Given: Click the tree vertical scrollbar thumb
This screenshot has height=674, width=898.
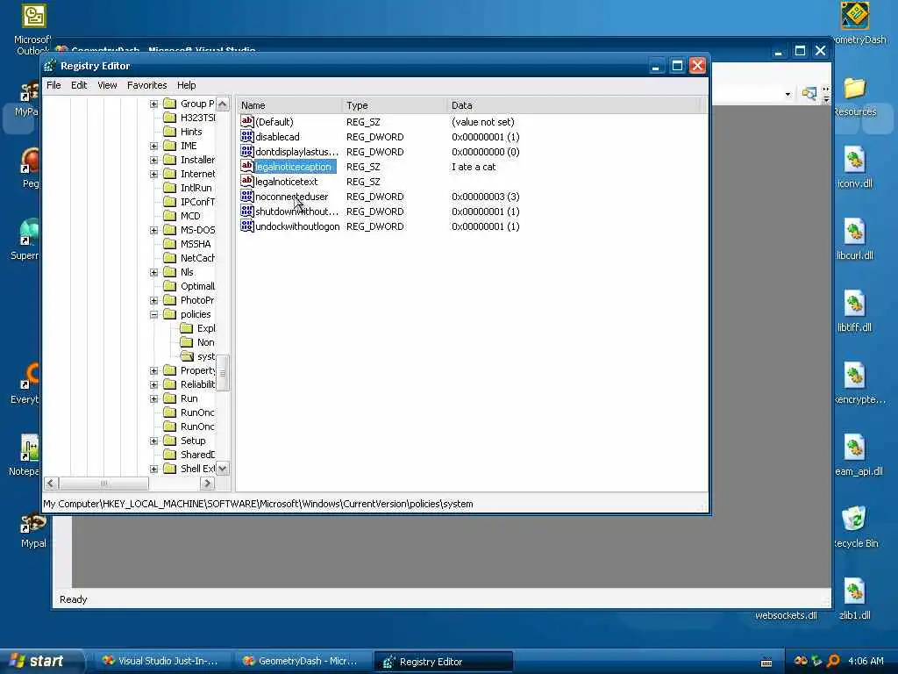Looking at the screenshot, I should click(x=223, y=372).
